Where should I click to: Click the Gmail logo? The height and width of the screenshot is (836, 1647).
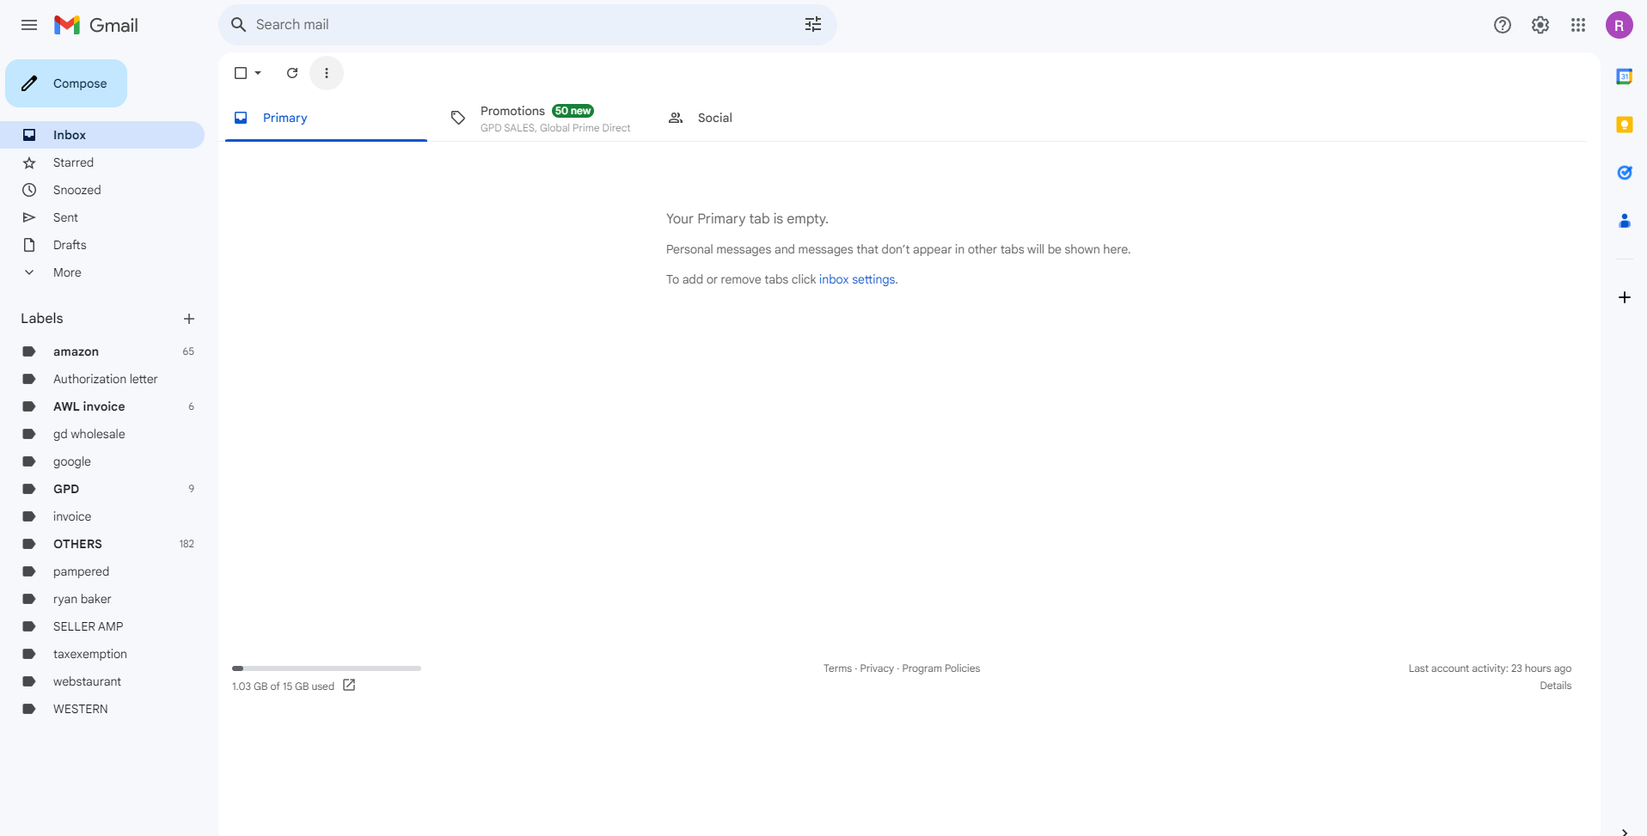[96, 25]
